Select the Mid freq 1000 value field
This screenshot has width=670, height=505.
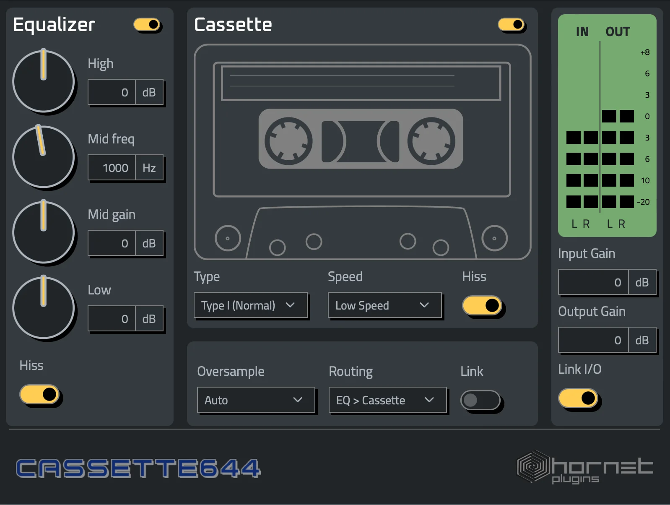pos(112,167)
